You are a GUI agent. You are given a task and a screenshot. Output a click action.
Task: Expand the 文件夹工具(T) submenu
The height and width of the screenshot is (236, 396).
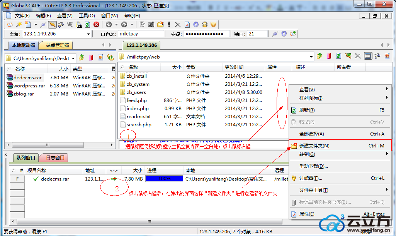click(387, 189)
